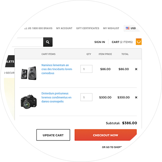Open My Wishlist link

tap(111, 28)
